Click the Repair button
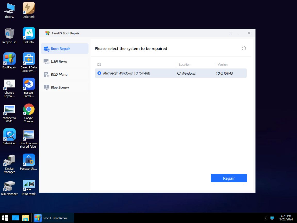The width and height of the screenshot is (297, 223). 229,178
